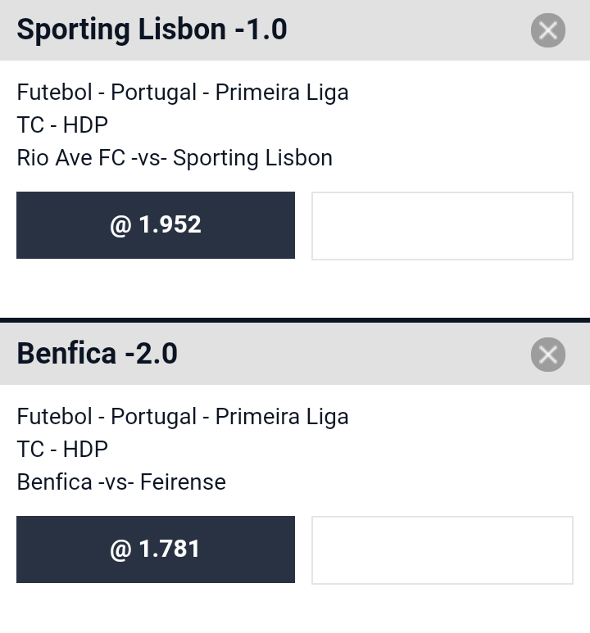Click Benfica in the Benfica-Feirense matchup

tap(55, 482)
